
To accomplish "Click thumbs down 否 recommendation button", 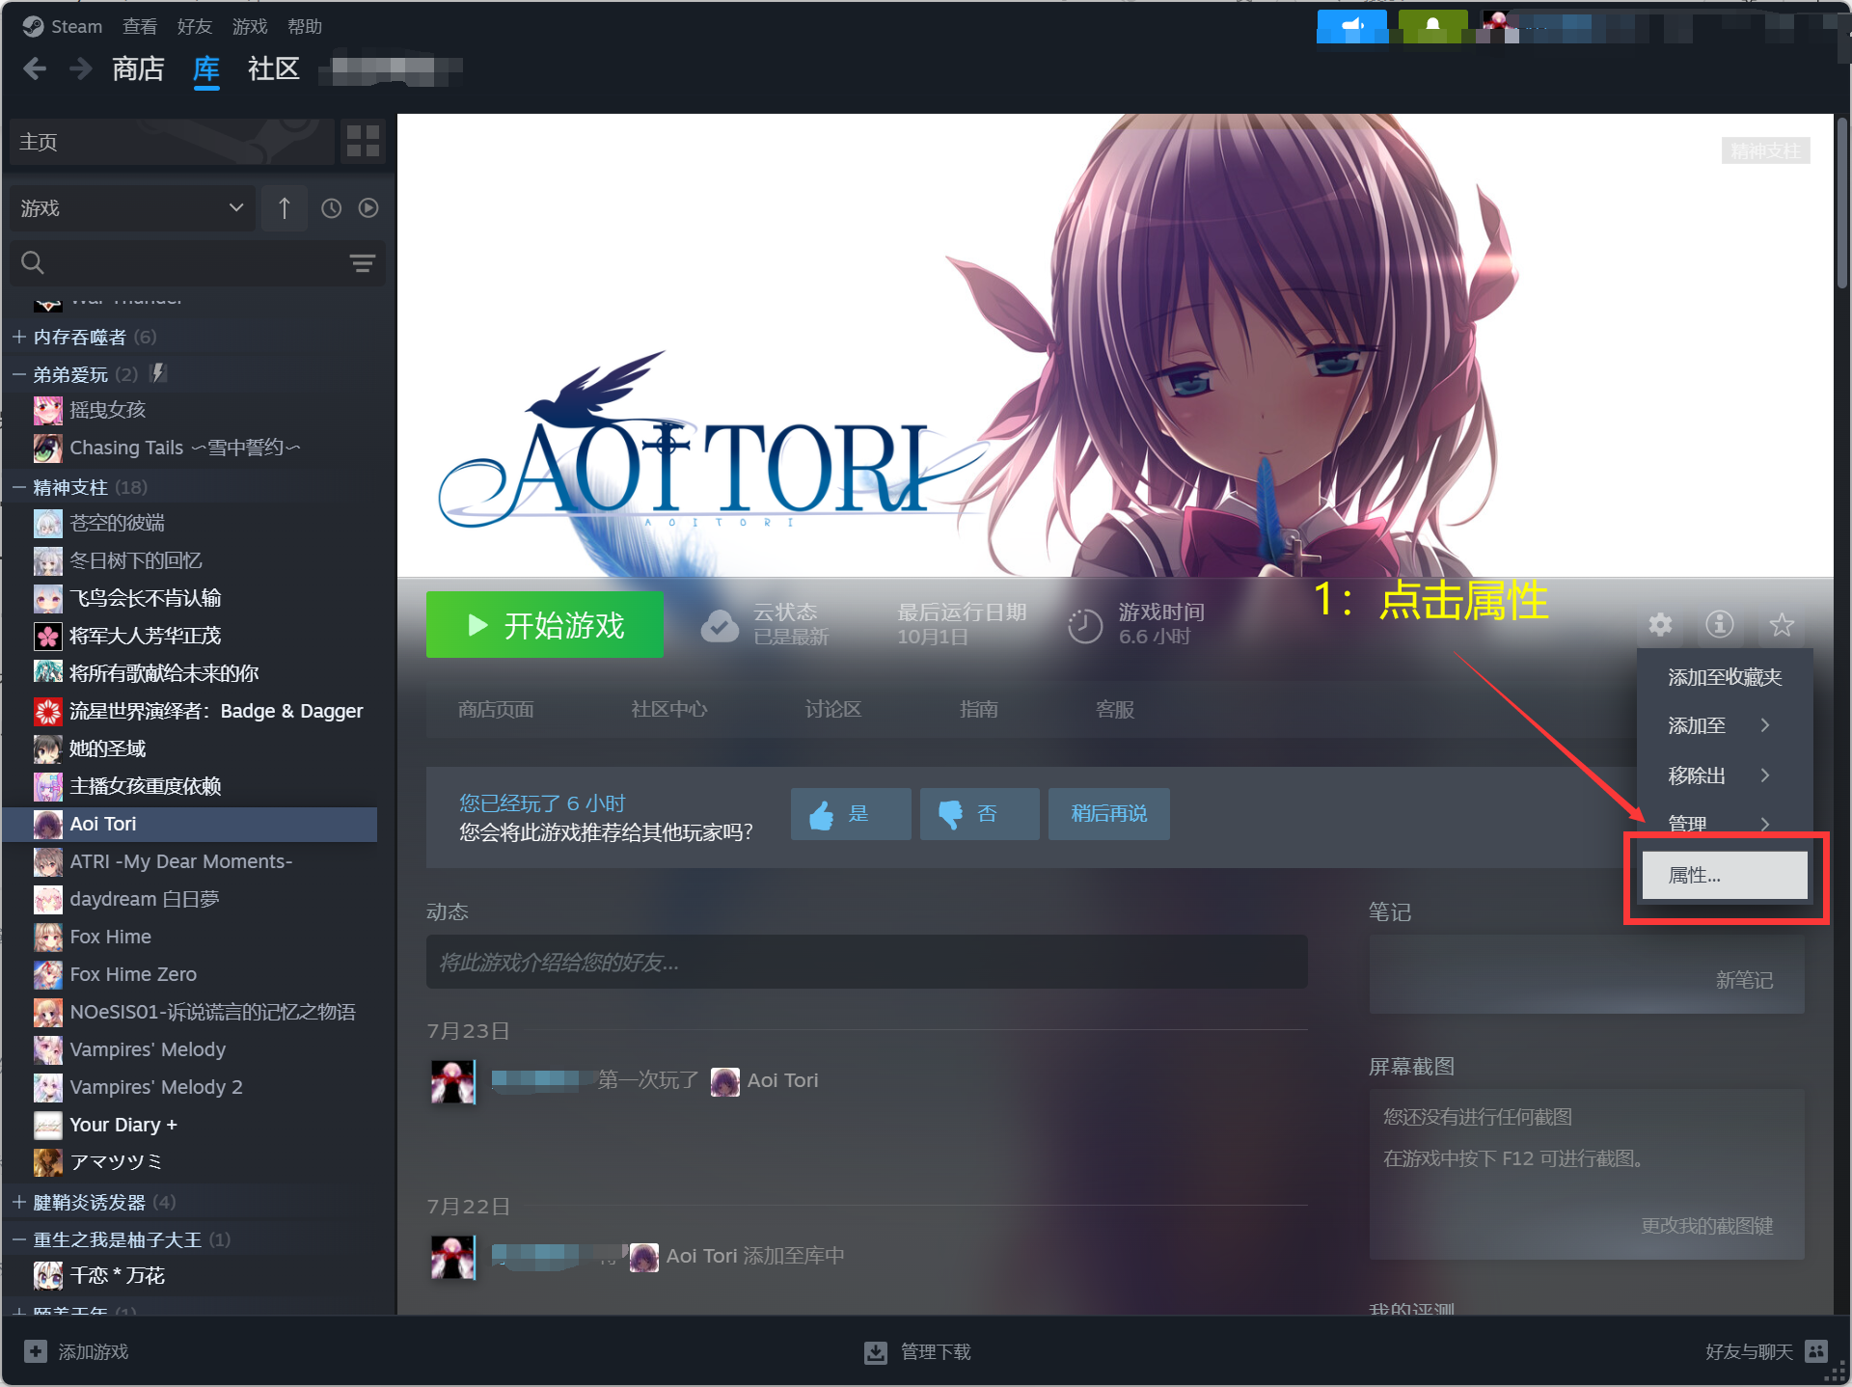I will 979,814.
